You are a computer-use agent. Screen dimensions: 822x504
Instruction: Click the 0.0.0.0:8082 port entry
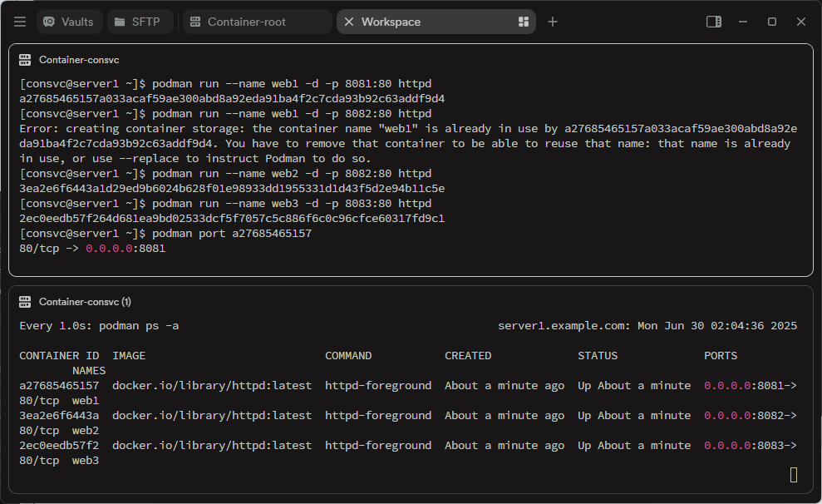(x=751, y=415)
